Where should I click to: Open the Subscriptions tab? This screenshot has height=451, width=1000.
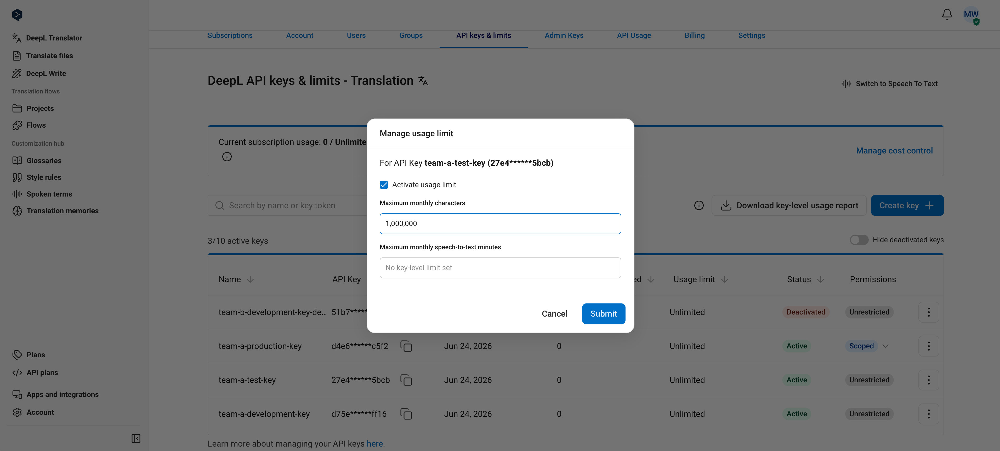[230, 35]
